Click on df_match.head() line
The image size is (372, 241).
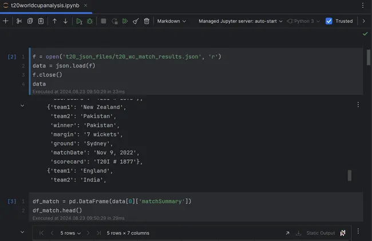click(x=57, y=210)
